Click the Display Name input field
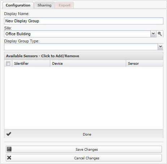This screenshot has width=167, height=164. point(83,21)
